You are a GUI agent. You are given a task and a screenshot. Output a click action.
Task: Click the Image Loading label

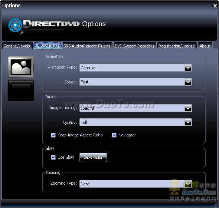(63, 108)
